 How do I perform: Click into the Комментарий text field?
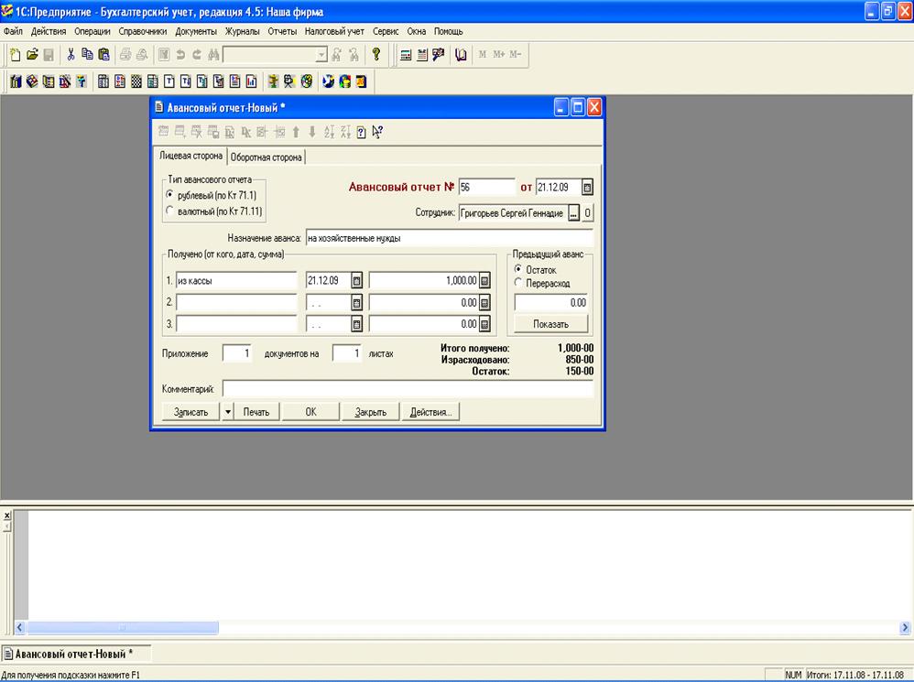coord(408,389)
